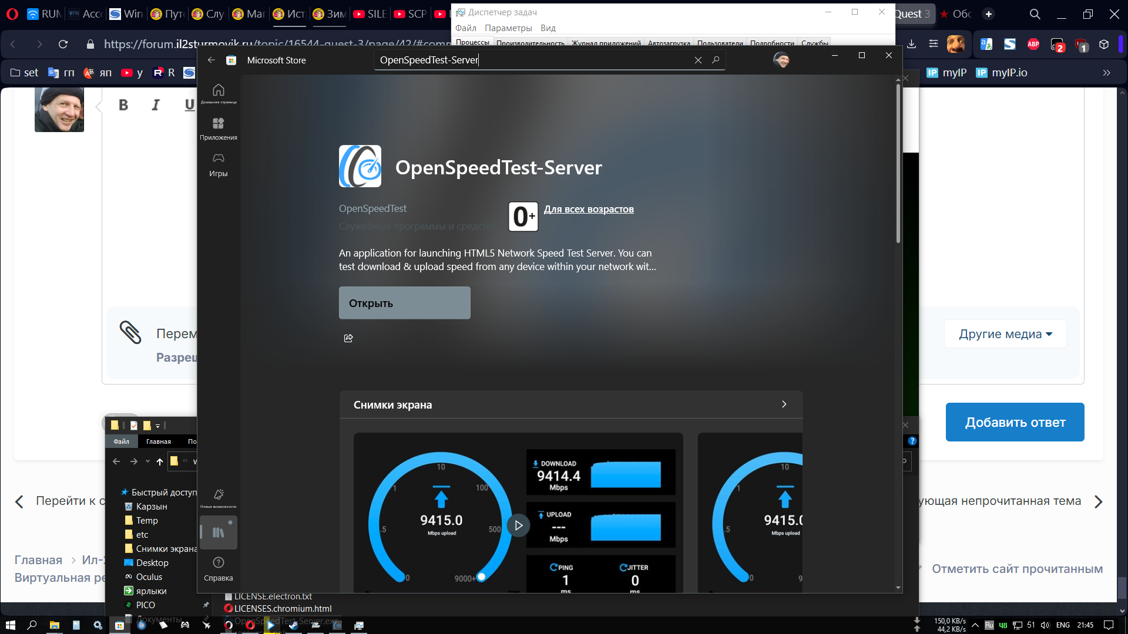Expand the Screenshots section chevron

click(x=784, y=404)
